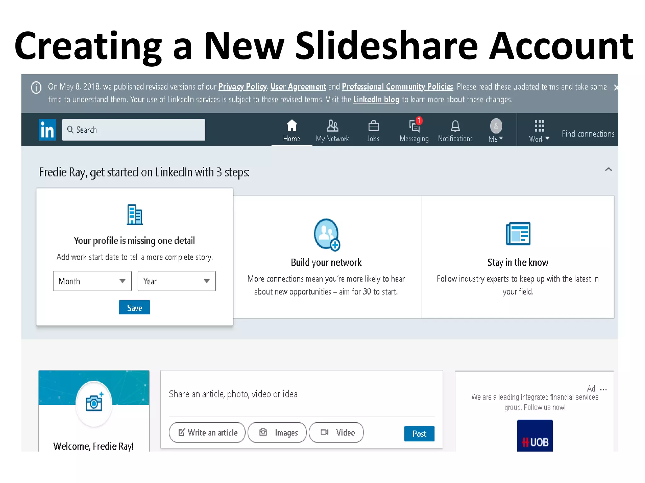Screen dimensions: 645x483
Task: Open the Month dropdown
Action: [x=92, y=281]
